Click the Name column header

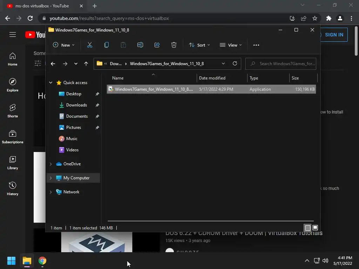151,78
